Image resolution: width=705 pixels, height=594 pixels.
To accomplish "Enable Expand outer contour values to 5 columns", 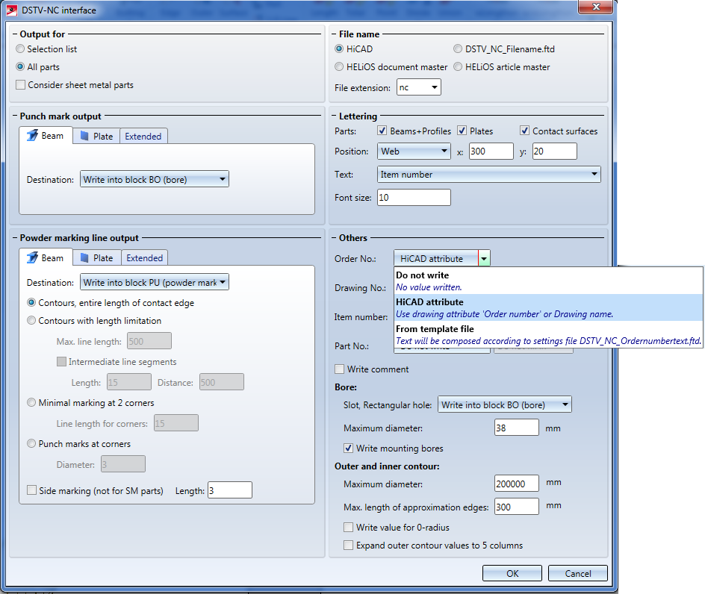I will [x=349, y=545].
